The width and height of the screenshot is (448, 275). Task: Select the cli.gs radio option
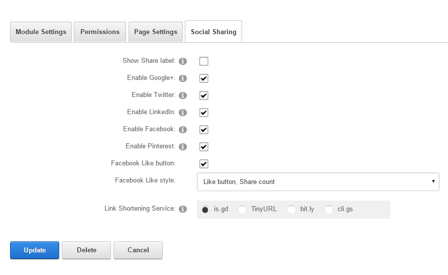click(329, 210)
